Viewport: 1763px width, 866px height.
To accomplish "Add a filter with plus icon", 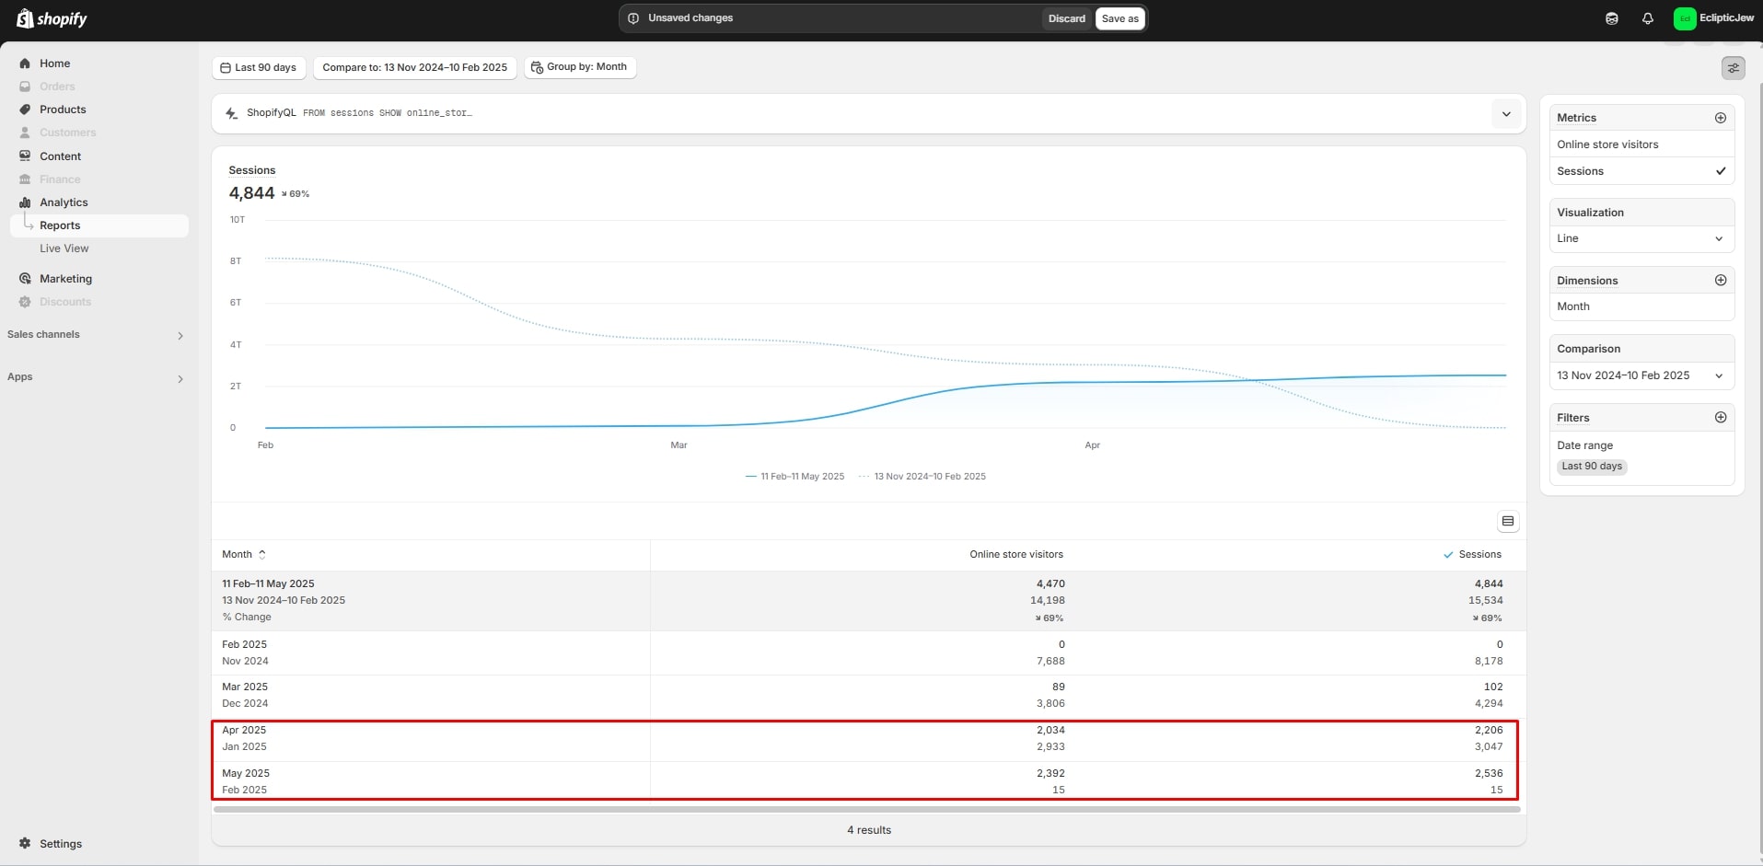I will click(1720, 418).
